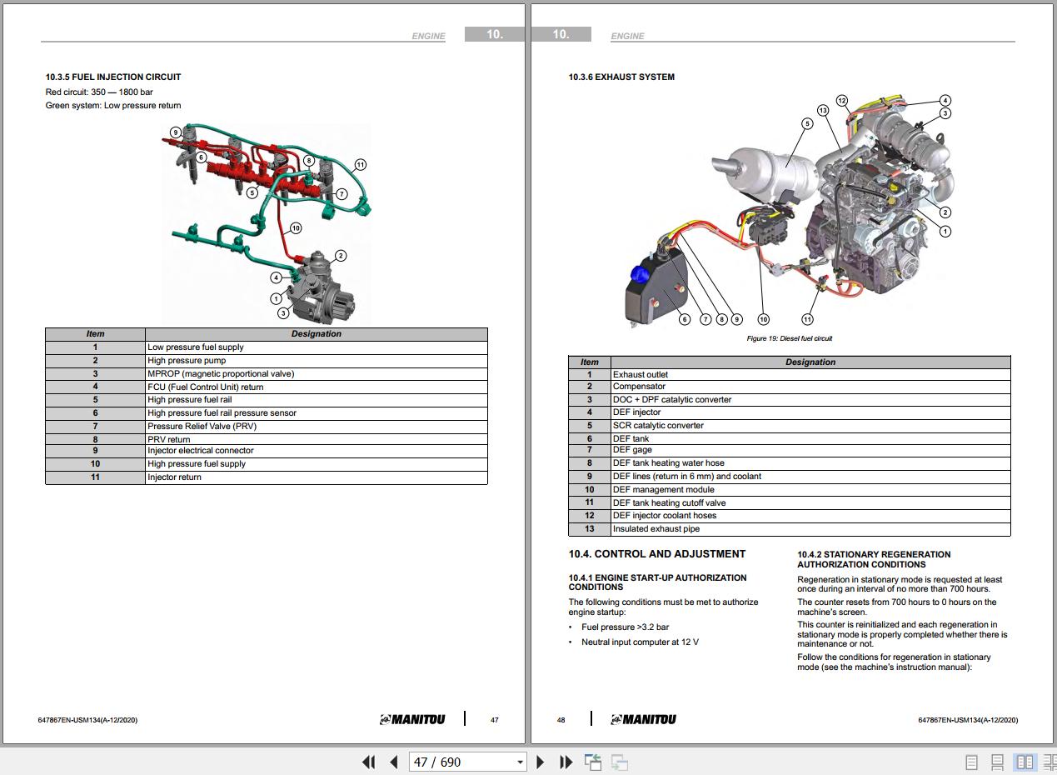
Task: Go to the next page
Action: tap(540, 762)
